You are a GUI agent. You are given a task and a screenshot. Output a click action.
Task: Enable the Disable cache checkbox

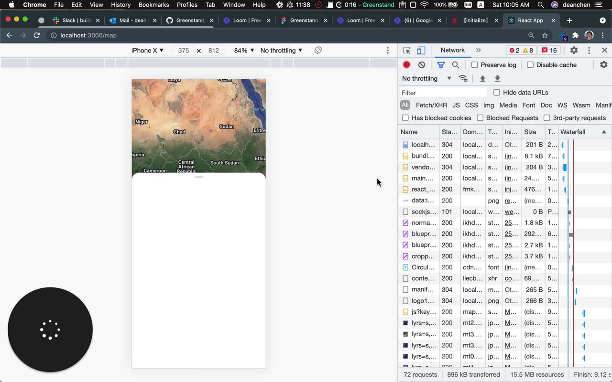[530, 65]
